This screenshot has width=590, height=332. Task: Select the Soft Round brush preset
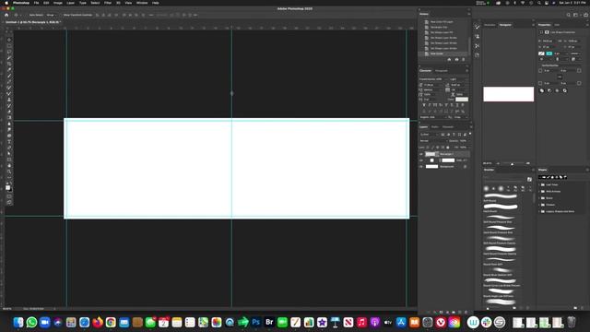pyautogui.click(x=500, y=197)
